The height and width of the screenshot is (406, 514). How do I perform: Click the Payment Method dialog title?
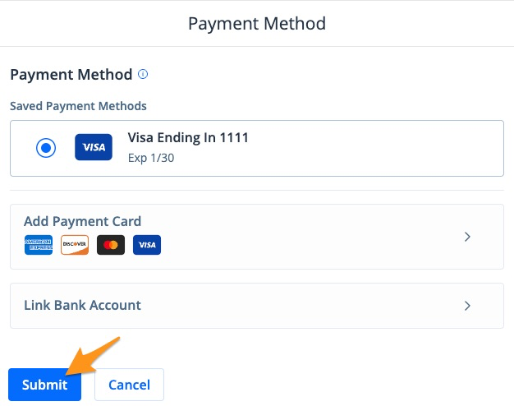tap(257, 24)
